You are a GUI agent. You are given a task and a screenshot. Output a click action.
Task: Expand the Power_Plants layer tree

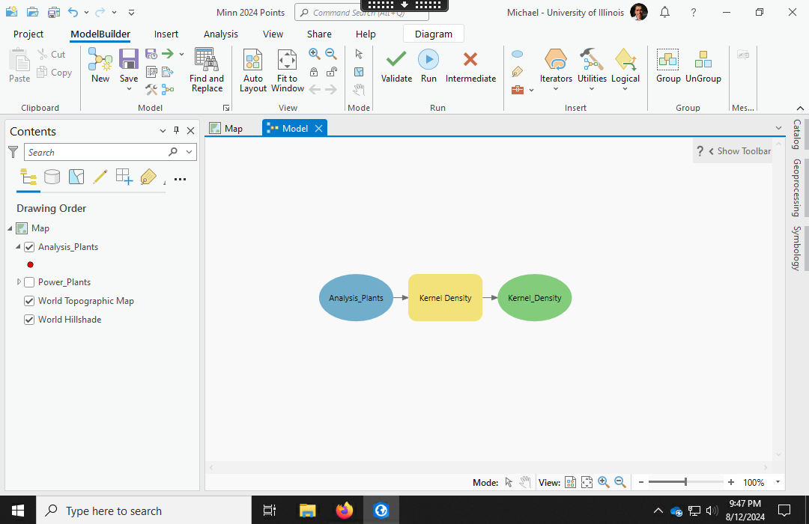tap(19, 282)
